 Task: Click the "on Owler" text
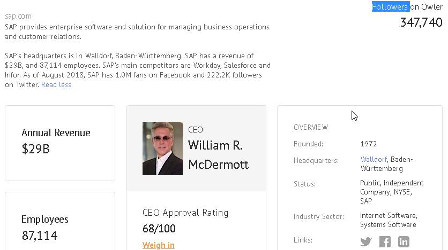pos(427,6)
